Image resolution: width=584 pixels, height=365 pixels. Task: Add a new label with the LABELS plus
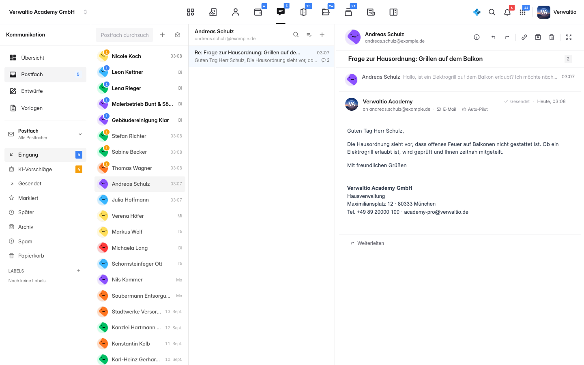79,271
